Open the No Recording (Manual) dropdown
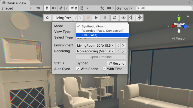Image resolution: width=193 pixels, height=108 pixels. click(96, 51)
